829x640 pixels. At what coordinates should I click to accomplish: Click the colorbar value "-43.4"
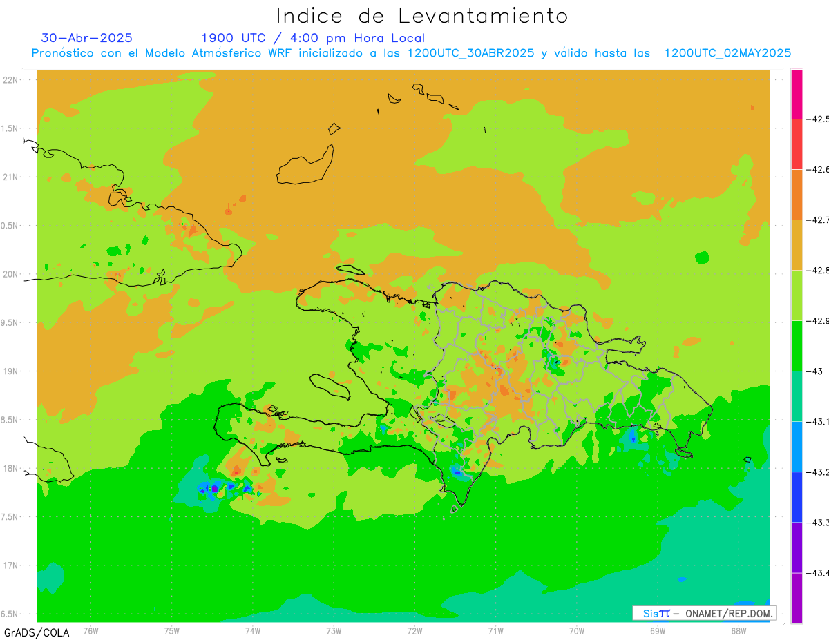coord(819,573)
